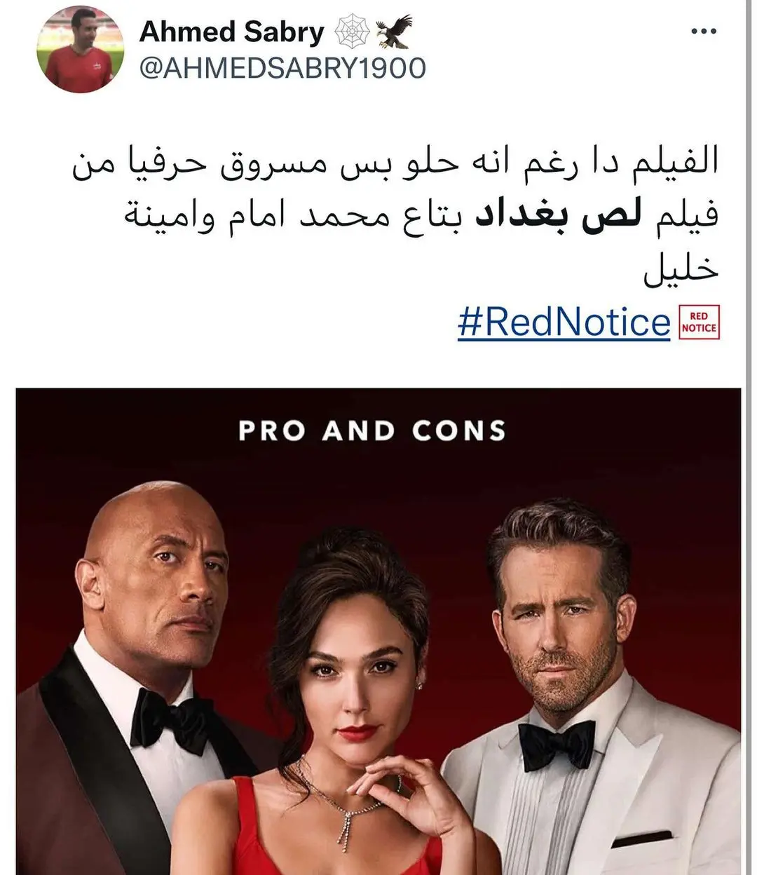Follow the #RedNotice hashtag link
This screenshot has width=757, height=875.
pyautogui.click(x=564, y=323)
